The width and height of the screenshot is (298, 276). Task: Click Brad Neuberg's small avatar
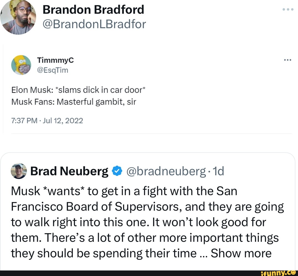pos(19,171)
